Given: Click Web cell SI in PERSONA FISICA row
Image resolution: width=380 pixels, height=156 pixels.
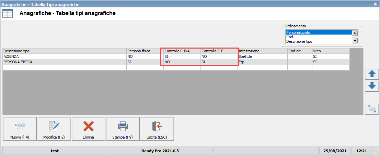Looking at the screenshot, I should point(331,62).
